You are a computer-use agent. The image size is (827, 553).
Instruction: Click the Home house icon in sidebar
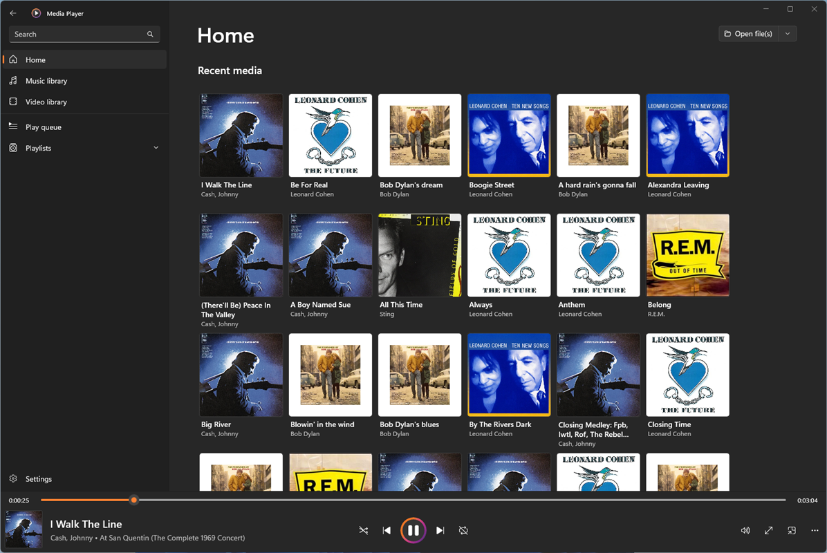tap(14, 59)
